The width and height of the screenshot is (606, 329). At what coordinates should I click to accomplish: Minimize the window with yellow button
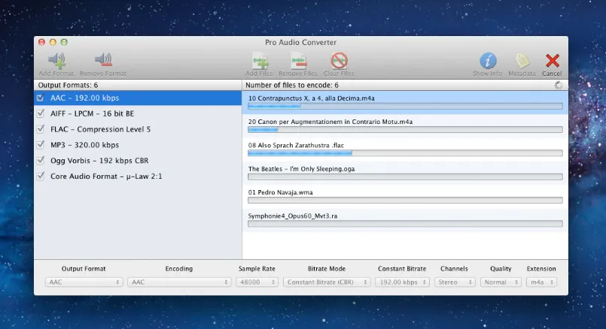pyautogui.click(x=53, y=42)
